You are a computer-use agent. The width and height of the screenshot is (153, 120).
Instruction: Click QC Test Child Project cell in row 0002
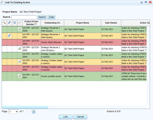82,68
